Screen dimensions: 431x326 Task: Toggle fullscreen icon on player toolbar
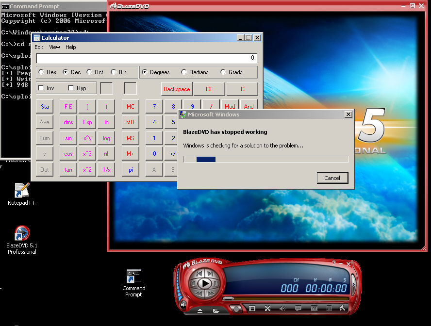coord(267,308)
